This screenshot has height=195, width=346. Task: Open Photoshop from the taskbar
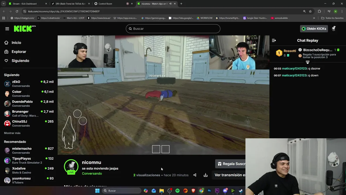point(209,191)
